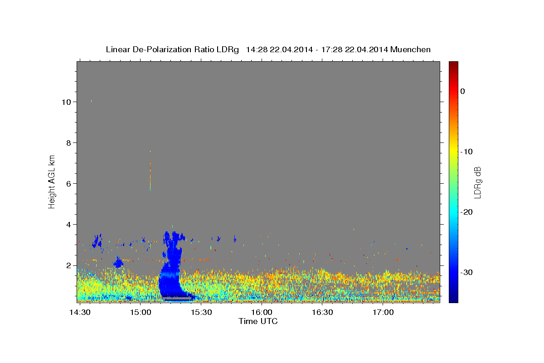Click the '17:00' time axis label

(383, 313)
